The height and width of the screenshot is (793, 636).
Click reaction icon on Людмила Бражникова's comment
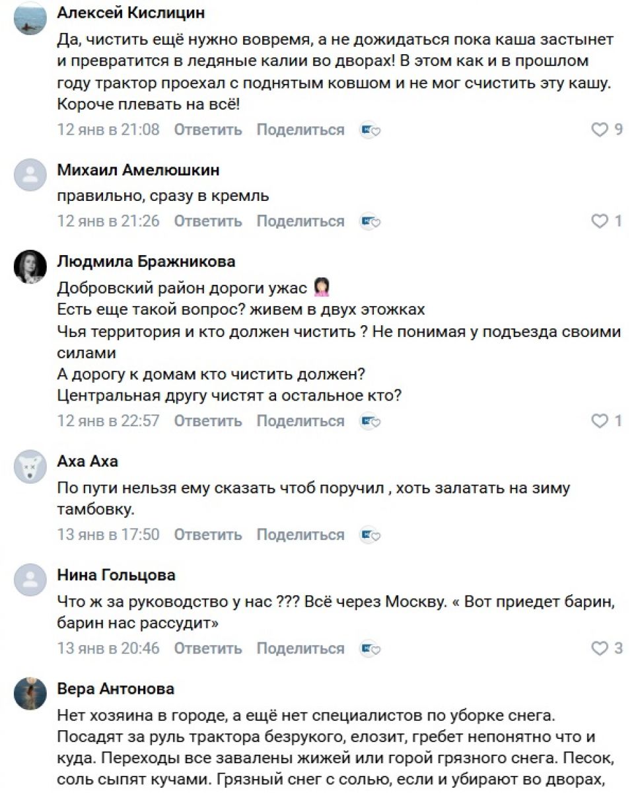pos(370,421)
